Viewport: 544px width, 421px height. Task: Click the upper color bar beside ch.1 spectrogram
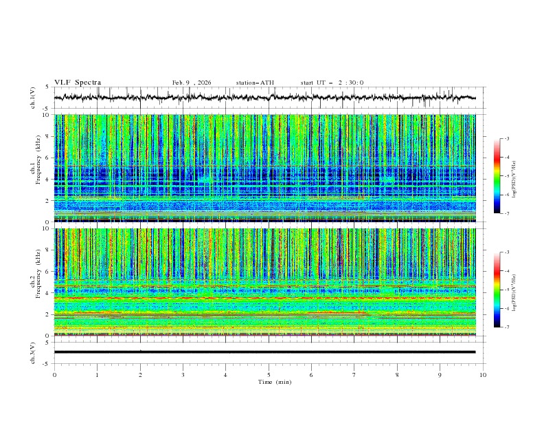497,176
